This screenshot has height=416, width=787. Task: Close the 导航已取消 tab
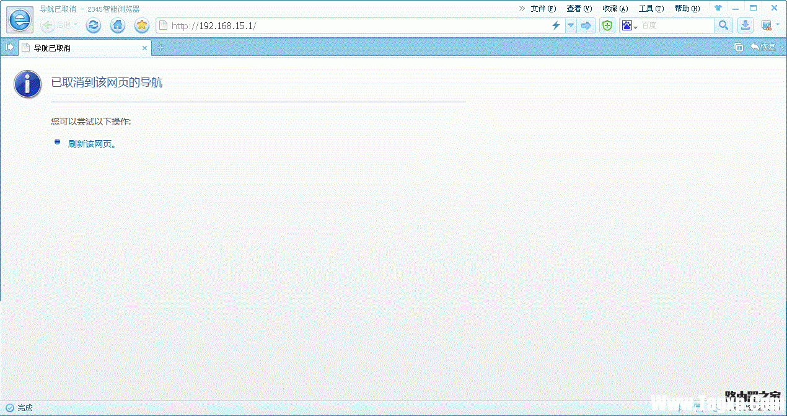145,48
